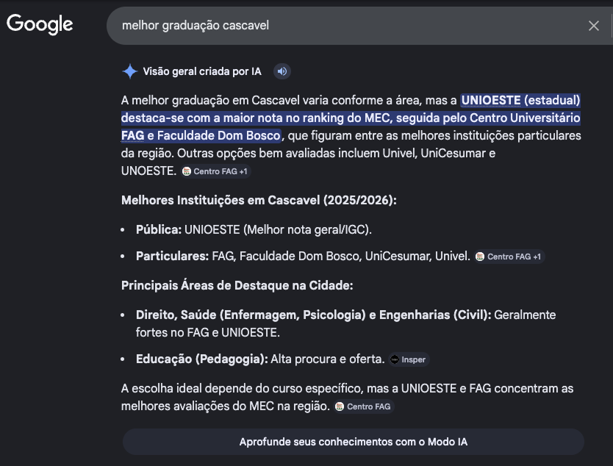Click the Google logo

coord(40,24)
